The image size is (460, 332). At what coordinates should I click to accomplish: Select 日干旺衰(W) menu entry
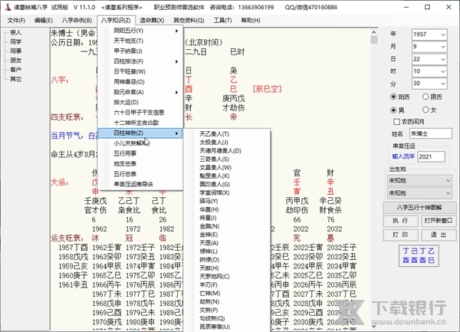click(140, 71)
